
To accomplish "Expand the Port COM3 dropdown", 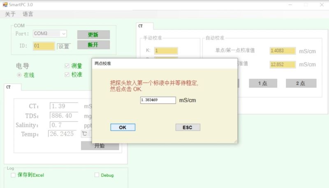I will [x=63, y=34].
